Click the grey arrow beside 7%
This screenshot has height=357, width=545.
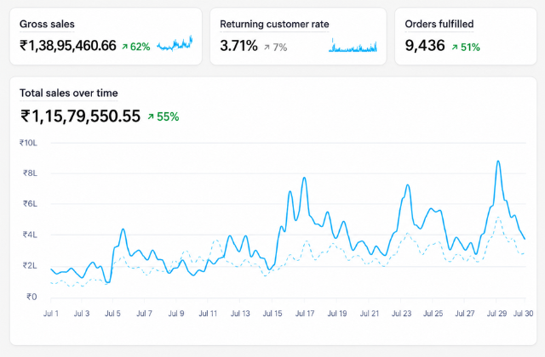(x=267, y=48)
